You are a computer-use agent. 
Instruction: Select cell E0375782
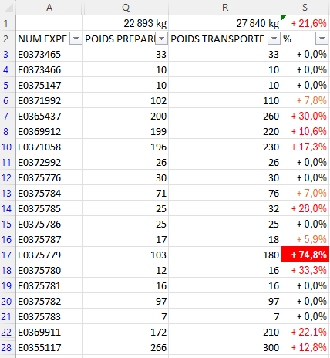pos(49,302)
